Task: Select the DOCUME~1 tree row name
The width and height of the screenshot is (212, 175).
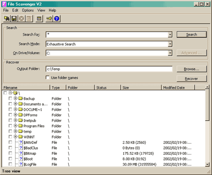Action: pyautogui.click(x=33, y=109)
